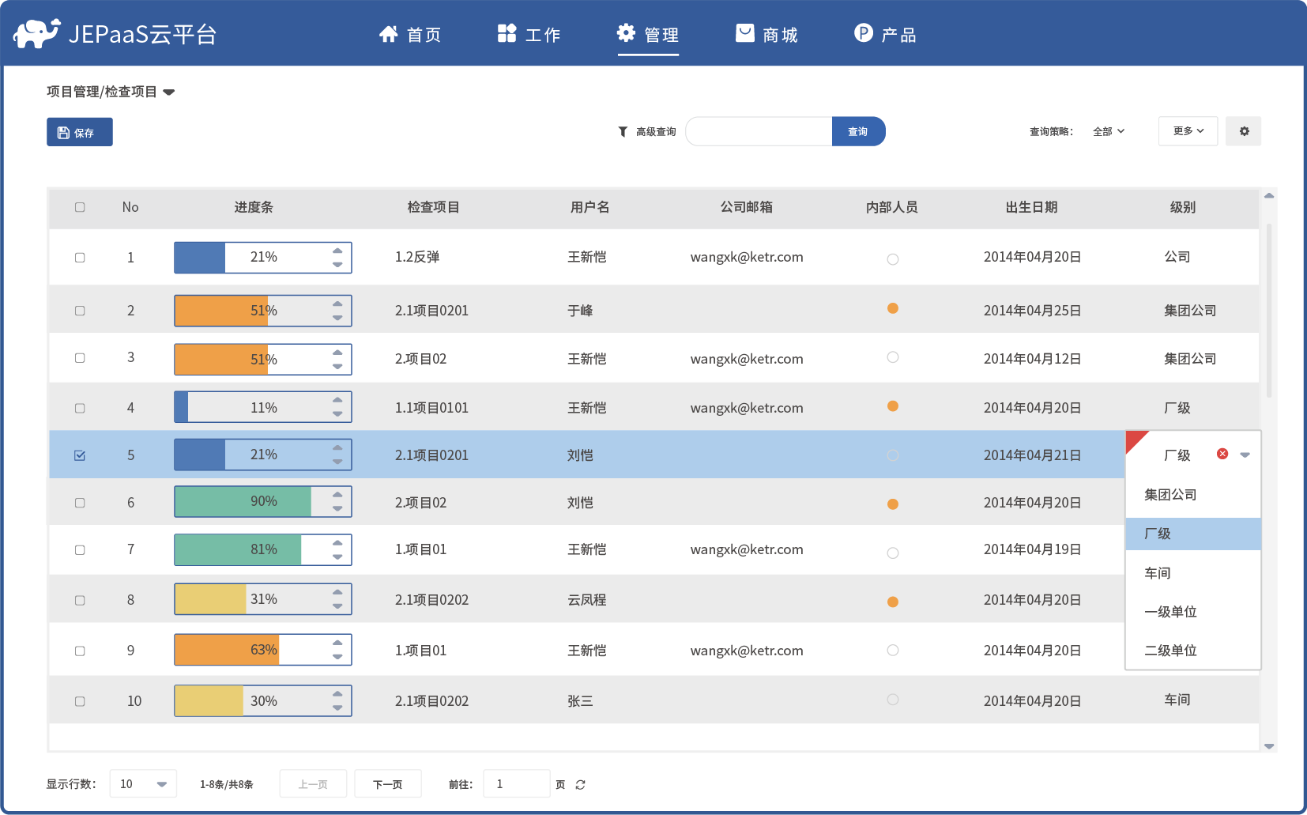The width and height of the screenshot is (1307, 815).
Task: Go to the next page with 下一页
Action: 387,784
